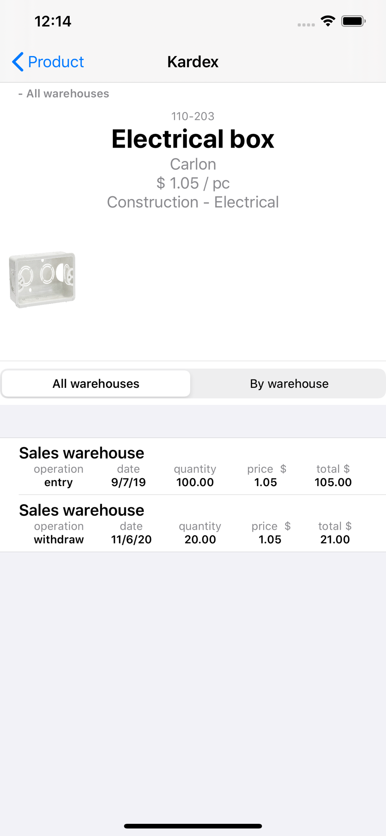Tap the battery status icon
386x836 pixels.
tap(353, 21)
